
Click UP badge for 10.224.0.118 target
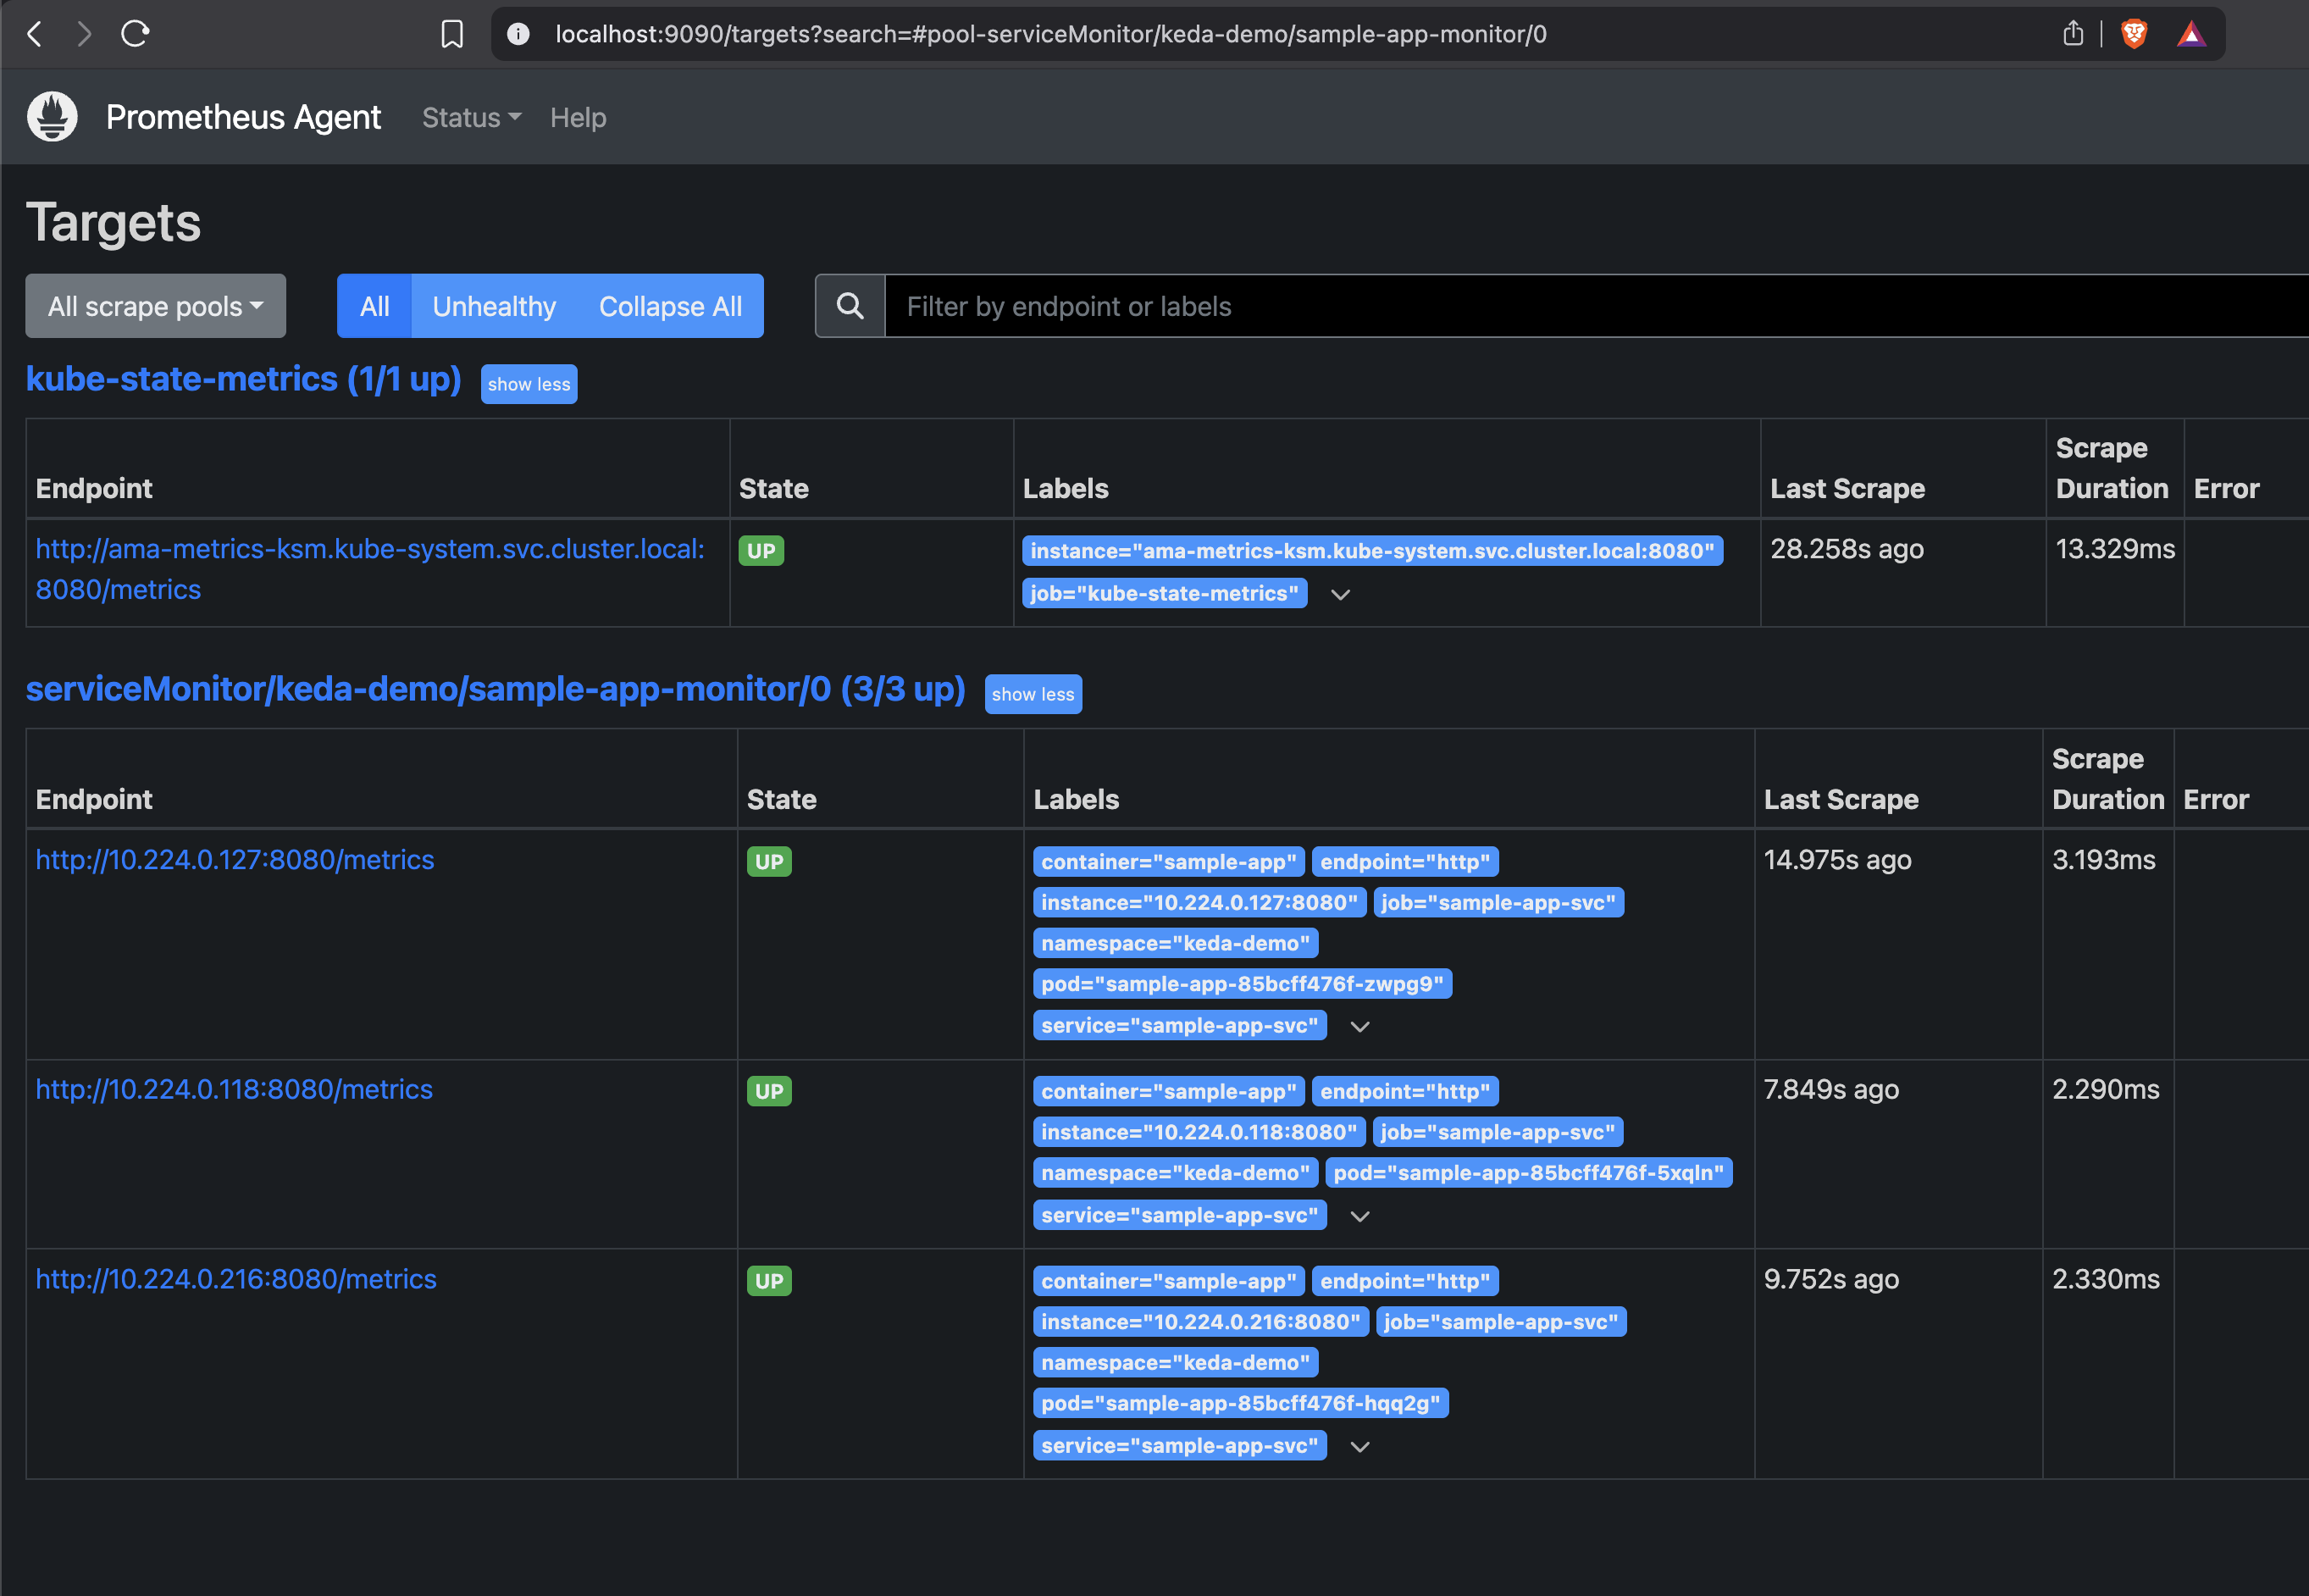pos(768,1091)
